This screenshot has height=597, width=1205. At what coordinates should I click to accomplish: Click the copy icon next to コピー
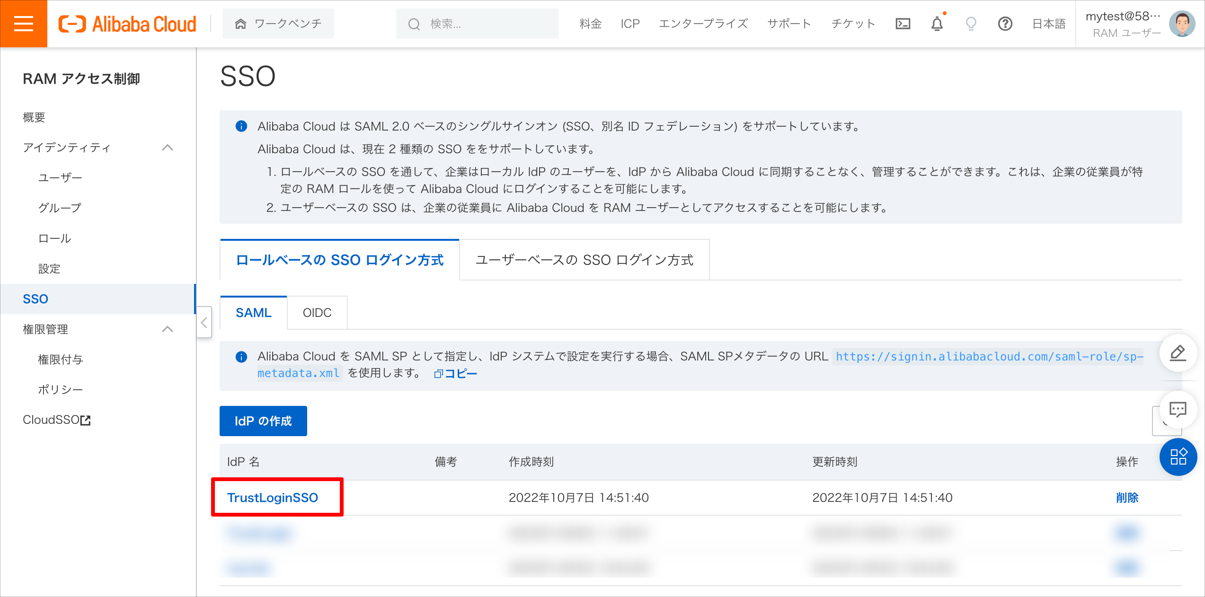click(x=439, y=373)
